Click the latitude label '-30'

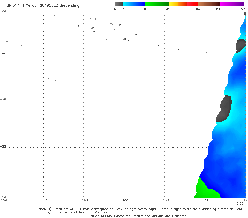pyautogui.click(x=3, y=99)
